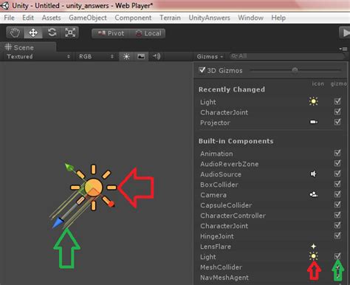Toggle the AudioReverbZone gizmo checkbox
The height and width of the screenshot is (285, 350).
(x=337, y=163)
